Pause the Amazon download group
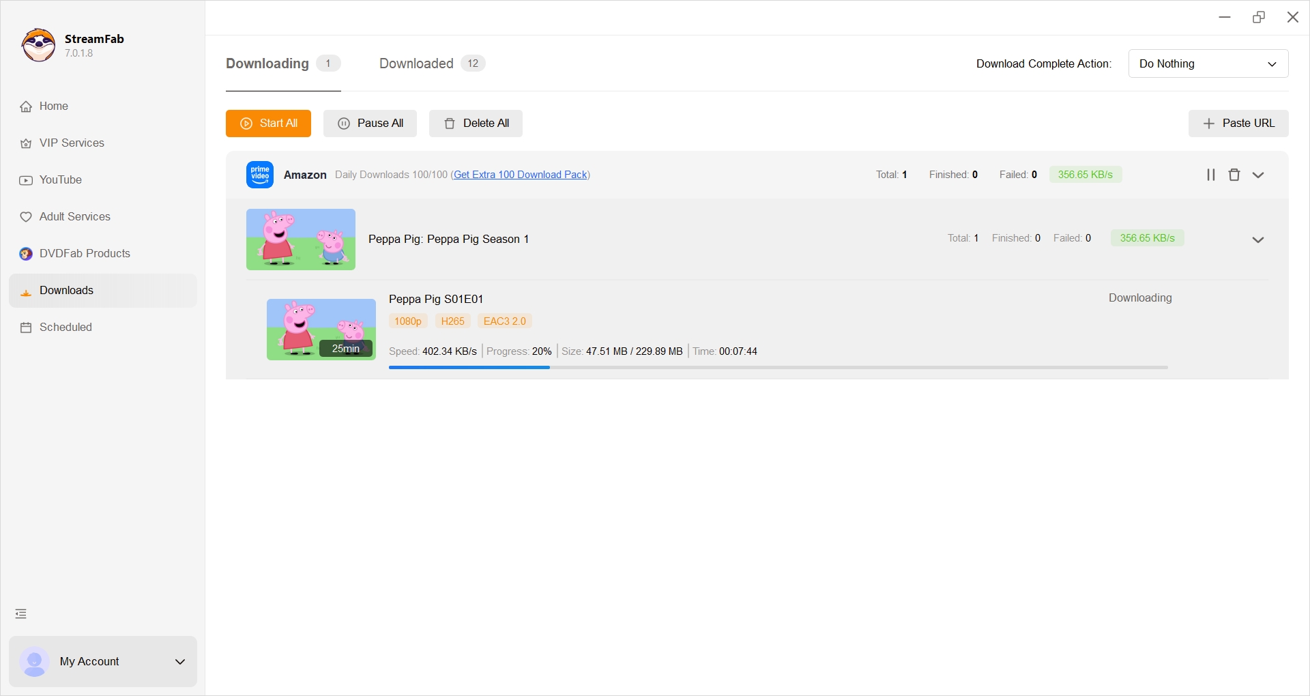This screenshot has height=696, width=1310. click(x=1210, y=175)
